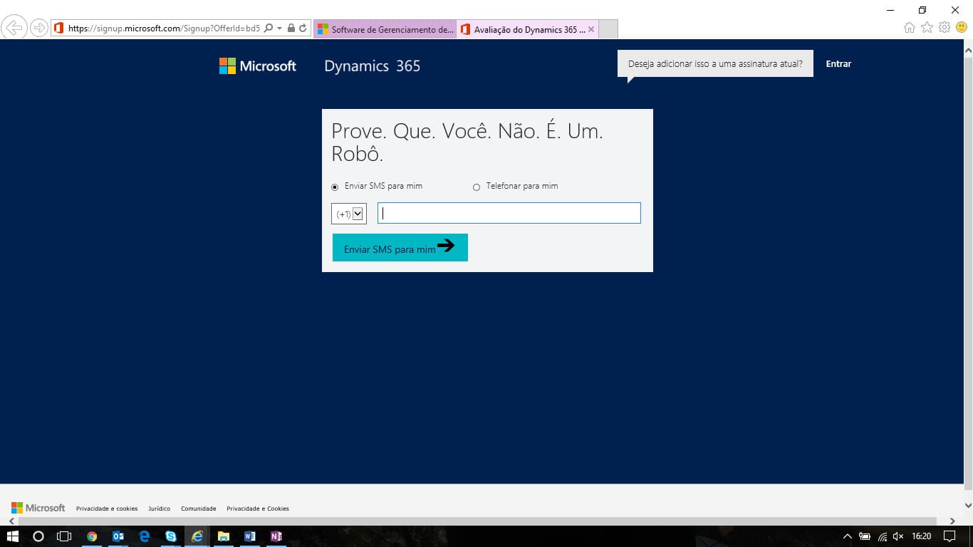Launch OneNote from the taskbar
973x547 pixels.
pyautogui.click(x=276, y=536)
